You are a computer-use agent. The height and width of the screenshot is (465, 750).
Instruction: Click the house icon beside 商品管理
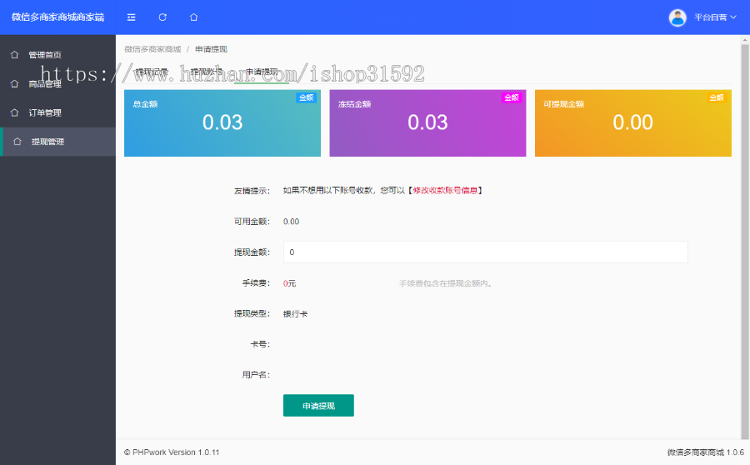13,83
